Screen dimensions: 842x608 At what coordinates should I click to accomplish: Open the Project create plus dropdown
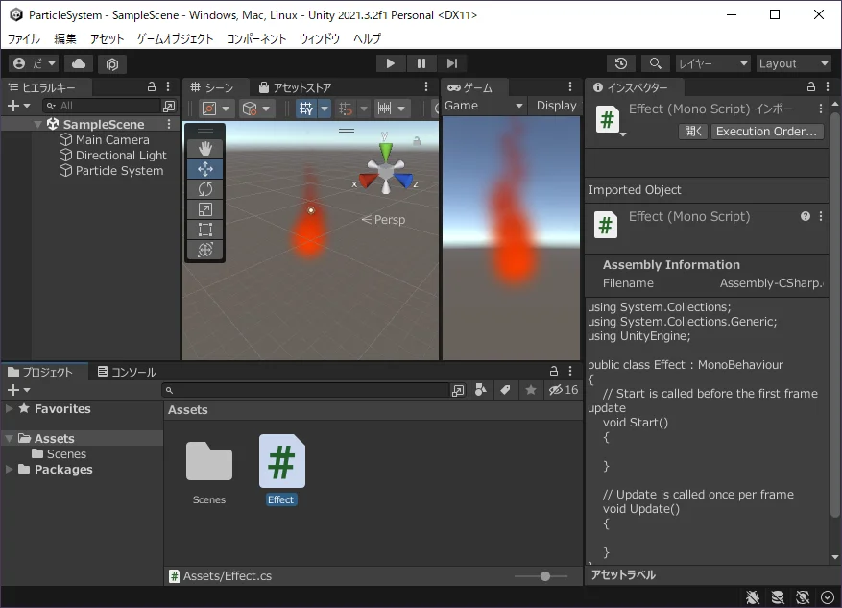click(x=19, y=390)
